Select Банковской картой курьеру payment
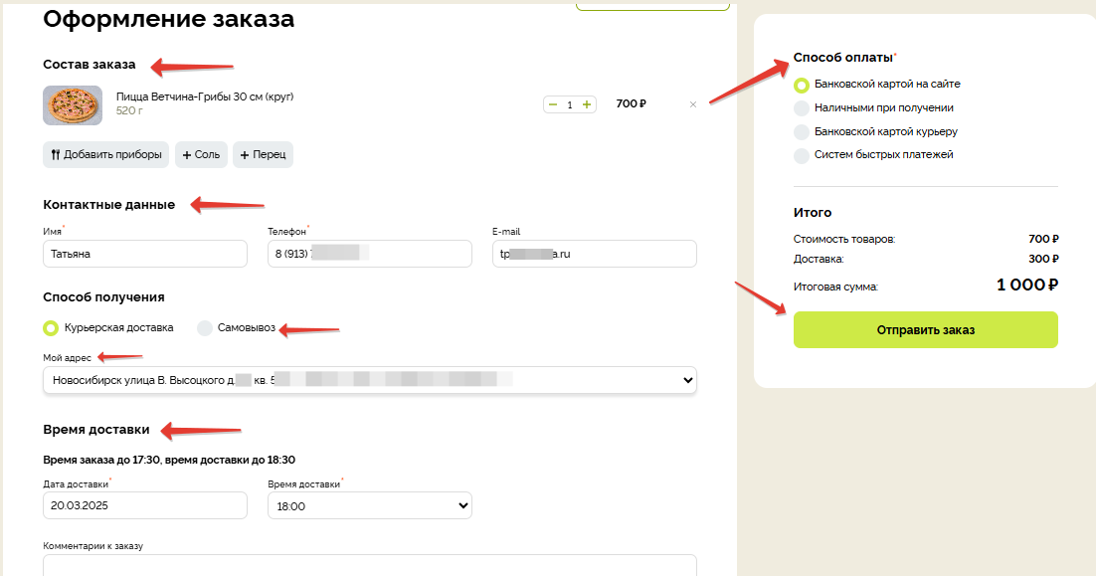 coord(802,132)
